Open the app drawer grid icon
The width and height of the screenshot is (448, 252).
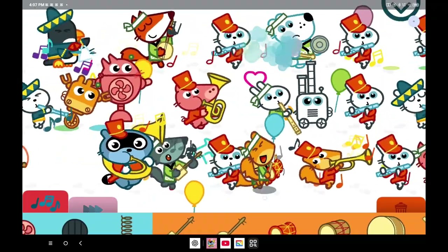(x=253, y=243)
